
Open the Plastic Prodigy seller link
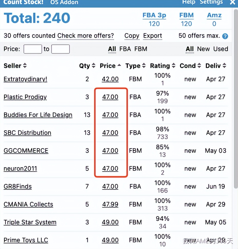coord(25,97)
